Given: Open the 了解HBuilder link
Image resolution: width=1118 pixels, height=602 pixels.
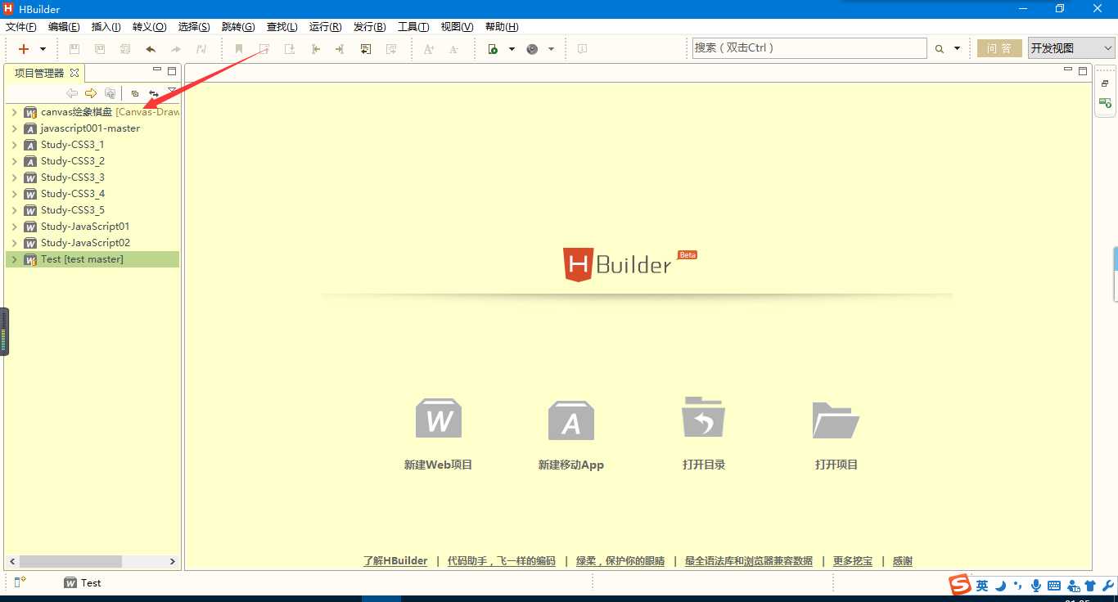Looking at the screenshot, I should click(x=395, y=561).
